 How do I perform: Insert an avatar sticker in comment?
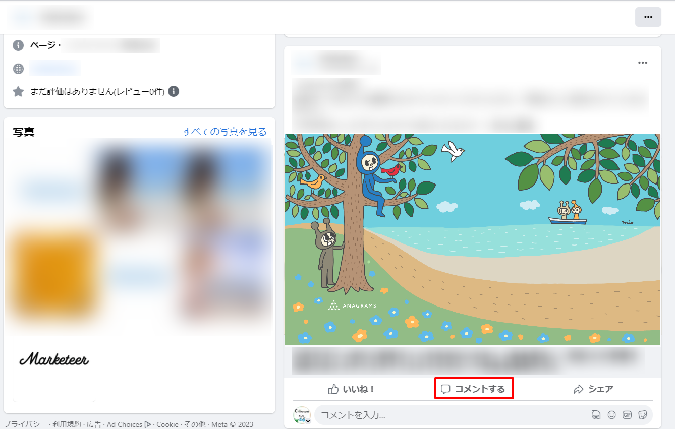tap(596, 415)
